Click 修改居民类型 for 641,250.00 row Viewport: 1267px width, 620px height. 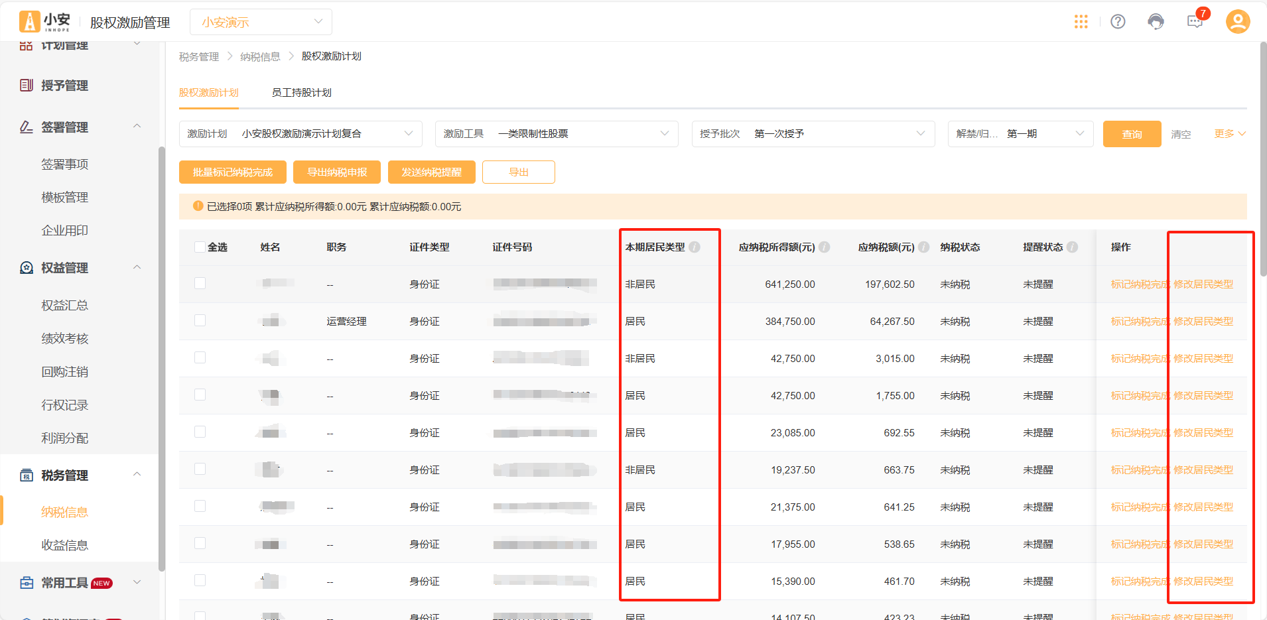[1203, 284]
